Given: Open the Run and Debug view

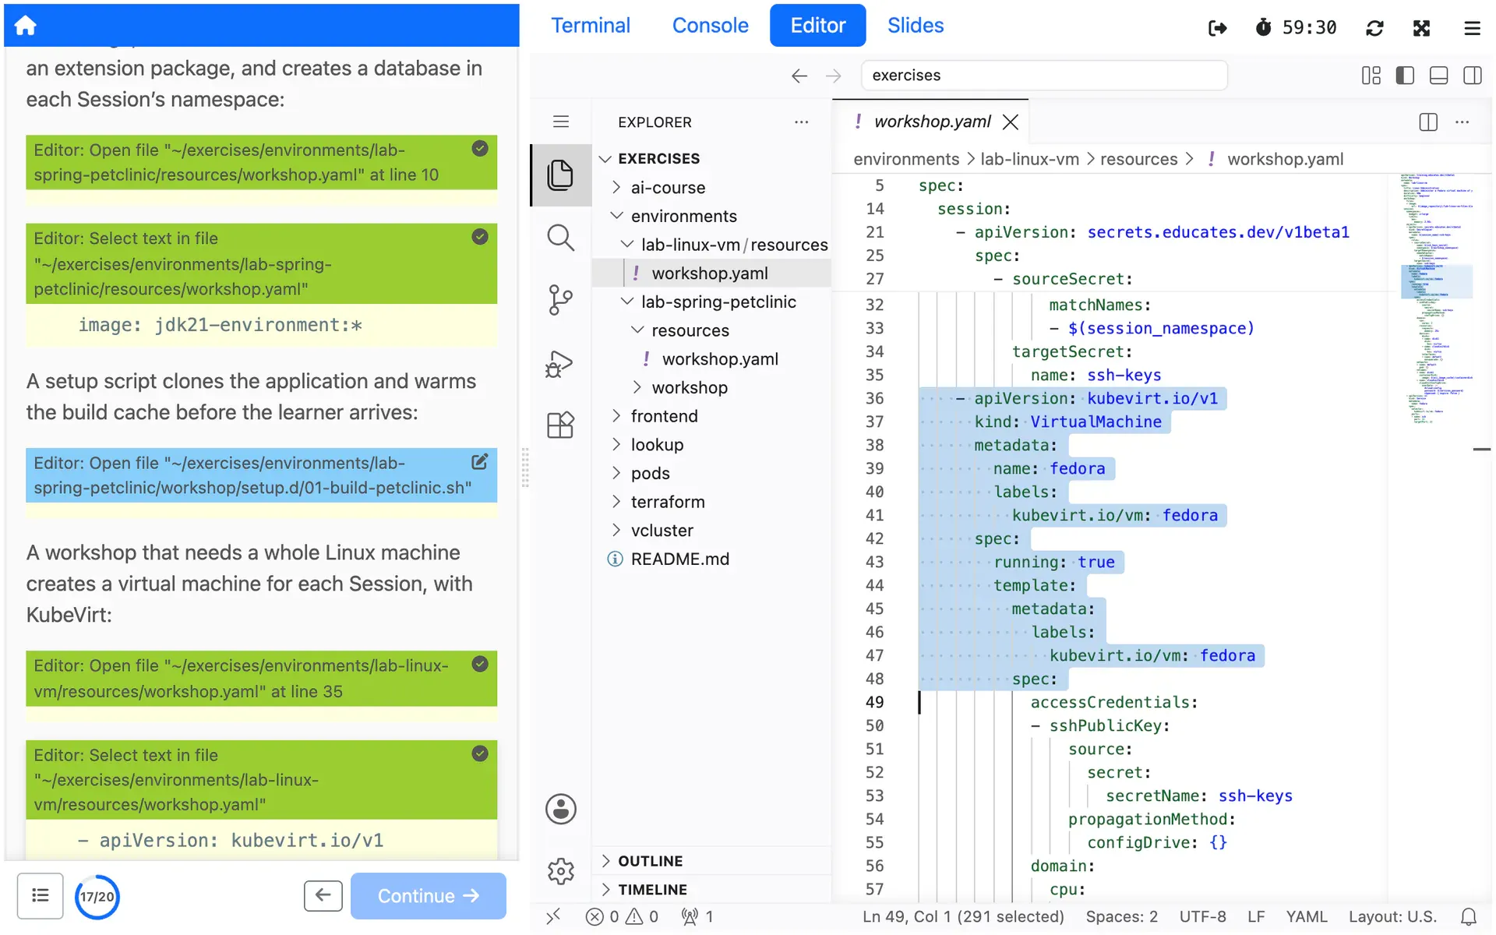Looking at the screenshot, I should click(x=560, y=363).
